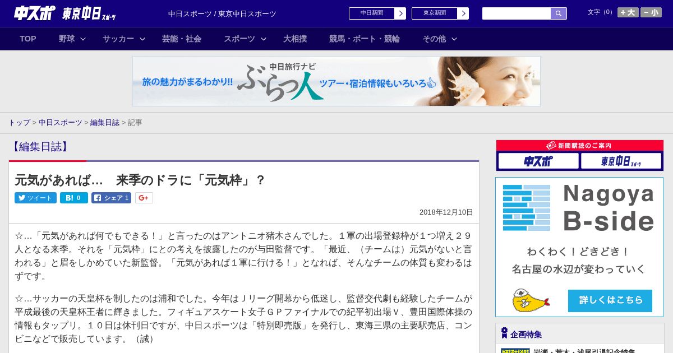Viewport: 673px width, 353px height.
Task: Share article with Google+ button
Action: tap(144, 198)
